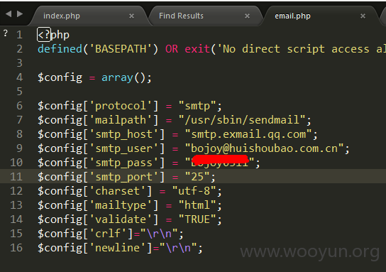
Task: Click the 'smtp_host' config key
Action: click(124, 134)
